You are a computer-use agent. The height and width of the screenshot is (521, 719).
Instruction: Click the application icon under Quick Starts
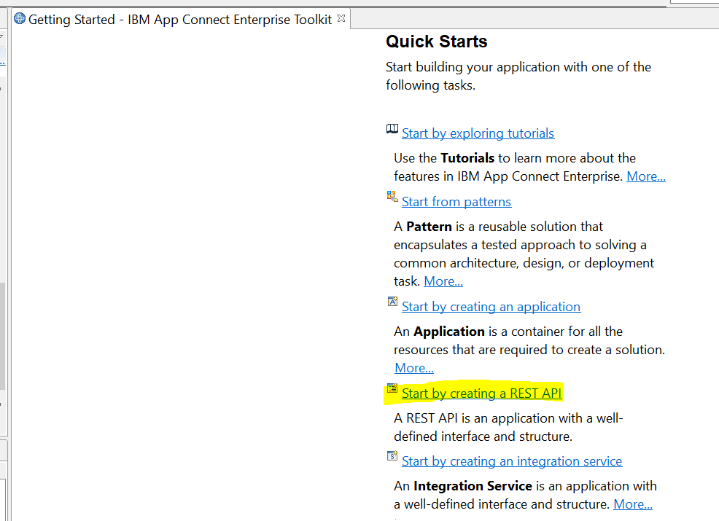392,302
